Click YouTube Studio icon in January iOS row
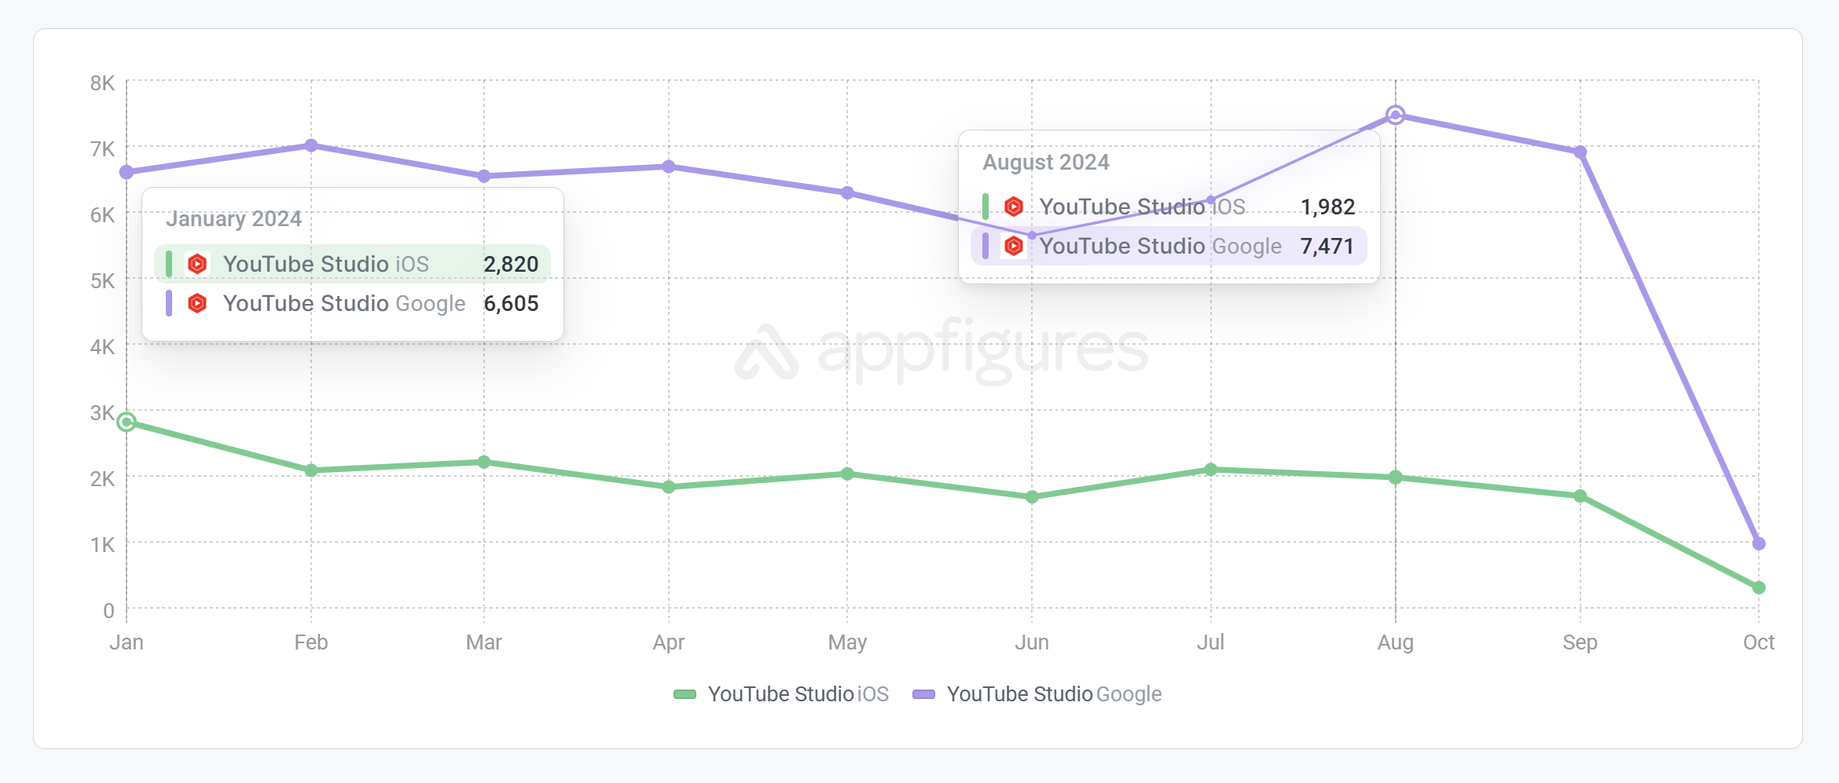The width and height of the screenshot is (1839, 783). click(197, 264)
